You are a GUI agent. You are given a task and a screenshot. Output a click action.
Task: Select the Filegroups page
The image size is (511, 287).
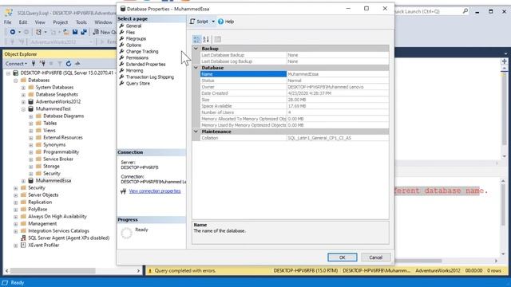(x=136, y=38)
